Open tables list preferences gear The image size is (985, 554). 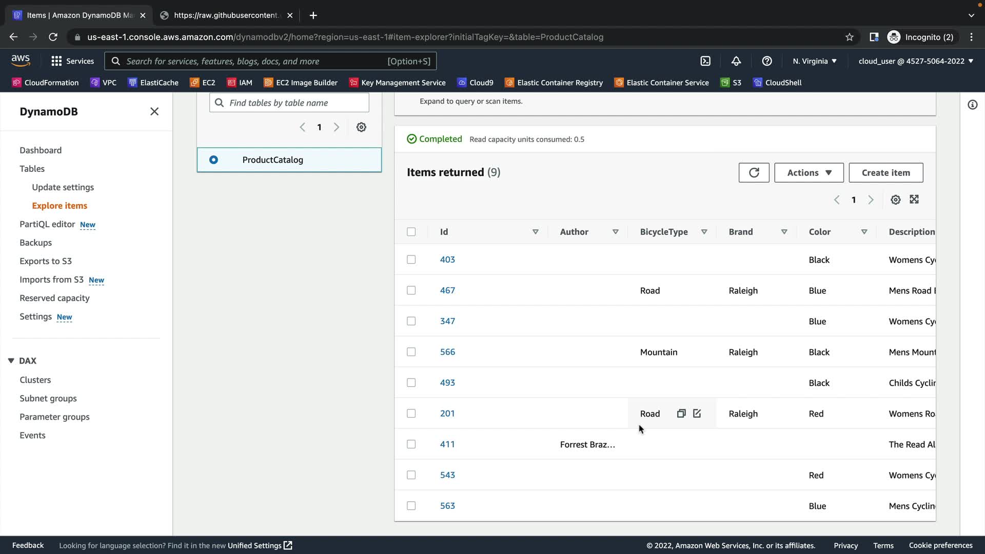tap(361, 127)
